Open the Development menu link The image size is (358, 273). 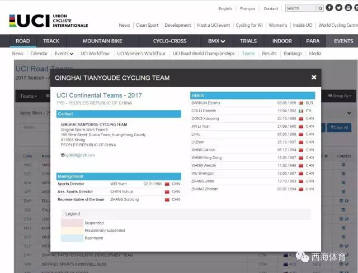[x=178, y=25]
